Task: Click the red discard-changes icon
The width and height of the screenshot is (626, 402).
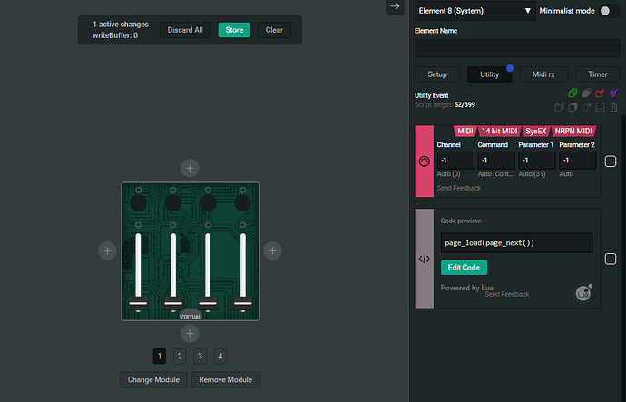Action: pyautogui.click(x=600, y=93)
